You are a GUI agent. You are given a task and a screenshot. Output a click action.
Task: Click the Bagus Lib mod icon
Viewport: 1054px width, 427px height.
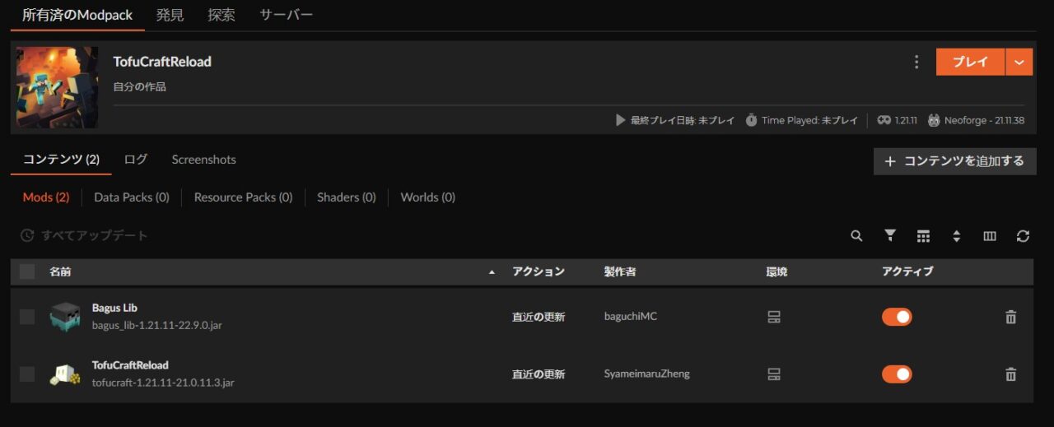coord(65,317)
